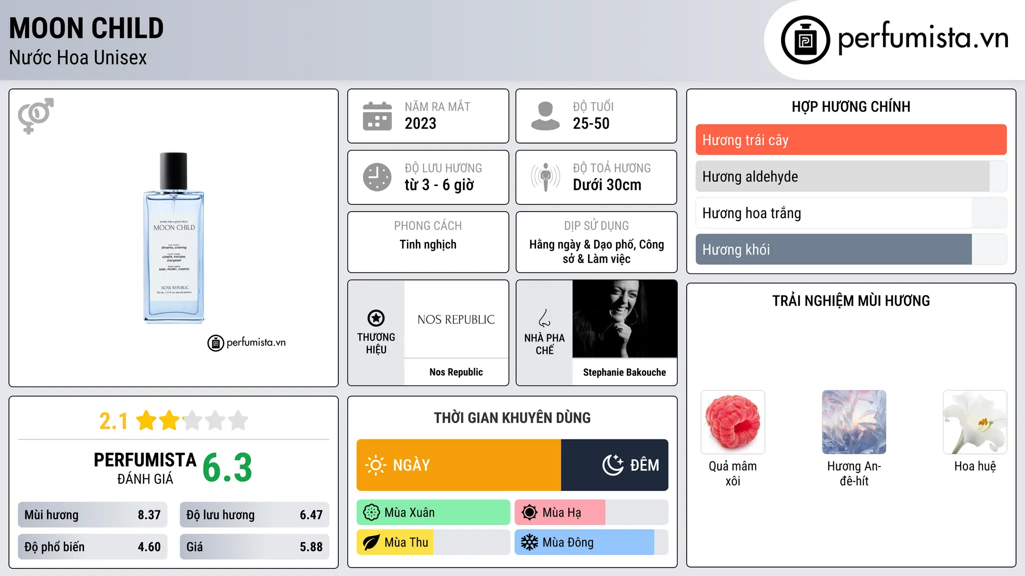Screen dimensions: 1025x576
Task: Click the Mùa Đông season bar
Action: pyautogui.click(x=592, y=542)
